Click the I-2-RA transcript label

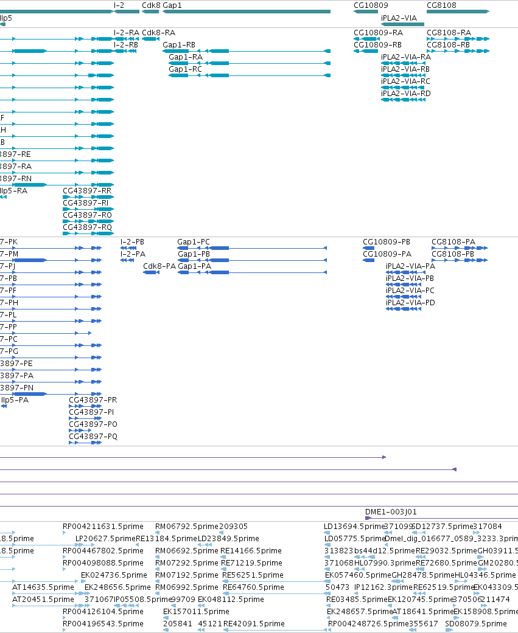pos(127,33)
